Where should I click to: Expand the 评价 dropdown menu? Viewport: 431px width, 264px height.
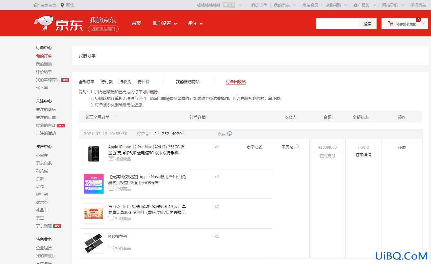point(201,24)
